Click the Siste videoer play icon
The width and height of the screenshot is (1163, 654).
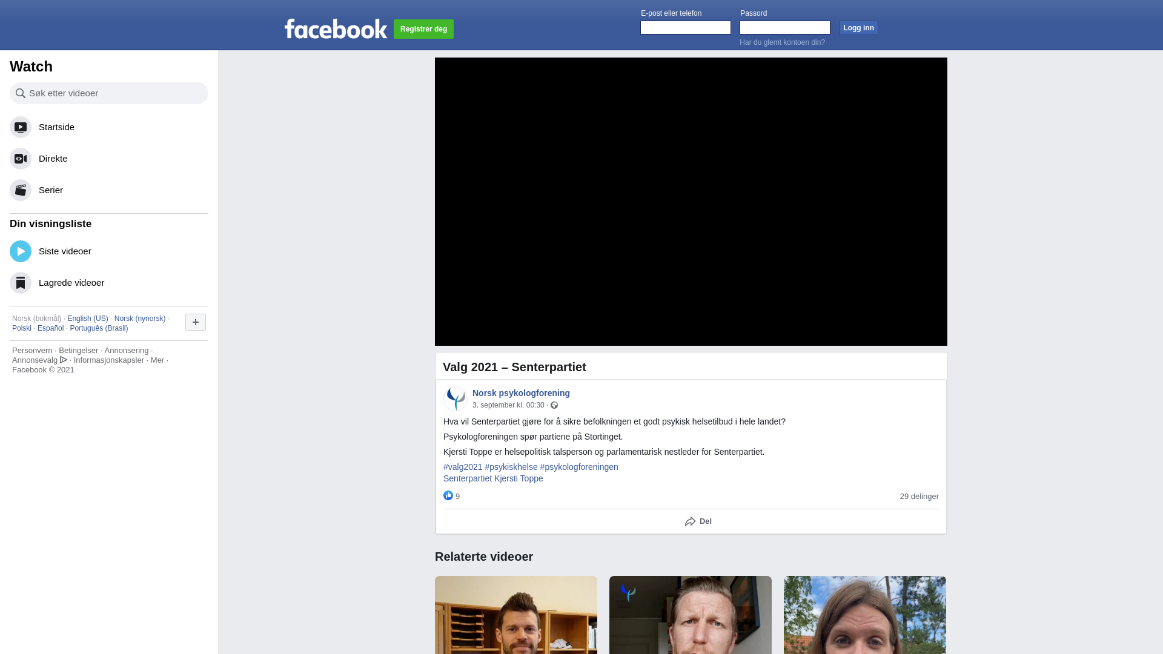(21, 251)
